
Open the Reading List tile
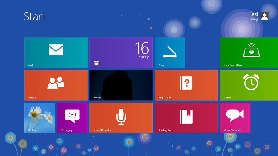click(186, 118)
